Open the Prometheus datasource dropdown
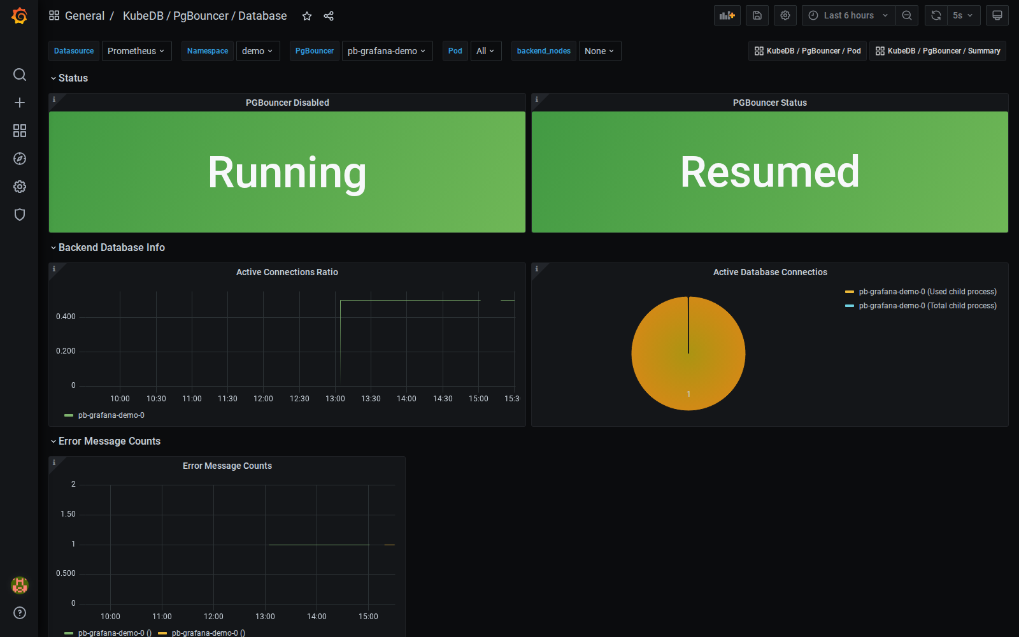The height and width of the screenshot is (637, 1019). point(136,51)
